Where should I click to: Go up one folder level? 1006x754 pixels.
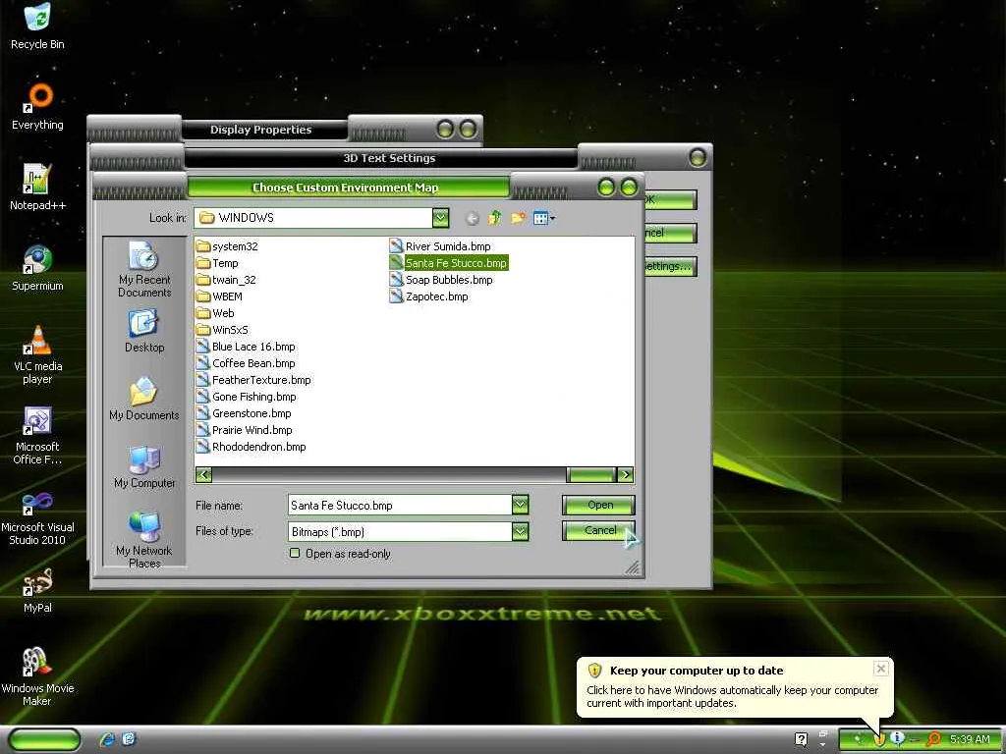tap(495, 218)
